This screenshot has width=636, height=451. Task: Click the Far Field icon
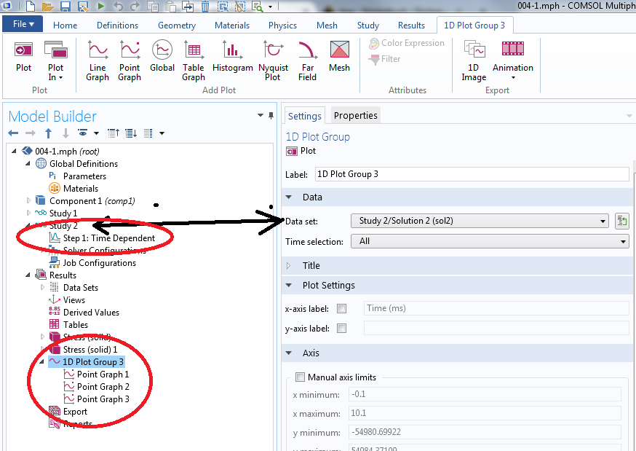tap(308, 60)
